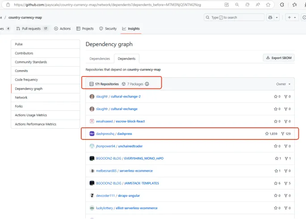Open the Insights tab
This screenshot has width=306, height=219.
point(131,29)
